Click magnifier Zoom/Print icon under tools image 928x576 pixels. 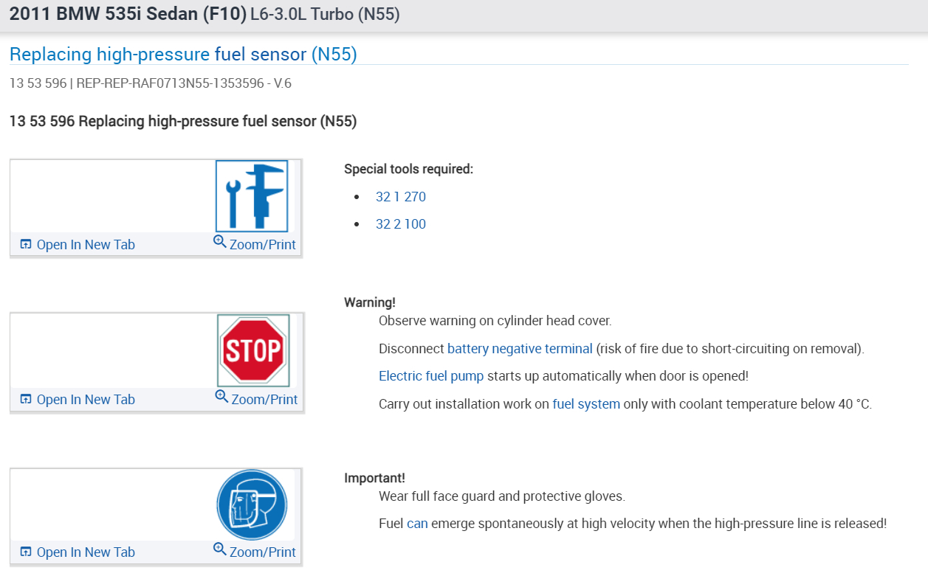point(219,242)
